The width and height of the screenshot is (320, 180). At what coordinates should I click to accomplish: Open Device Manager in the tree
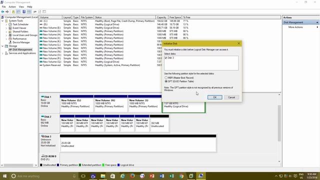coord(21,42)
